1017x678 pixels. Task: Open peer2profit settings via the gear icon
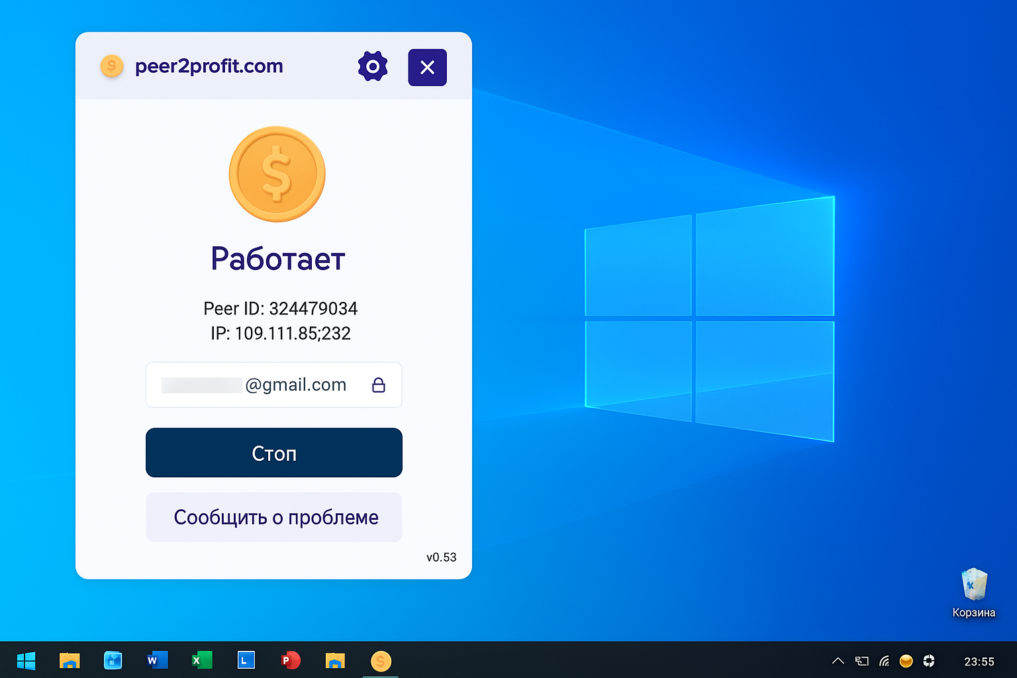(373, 67)
